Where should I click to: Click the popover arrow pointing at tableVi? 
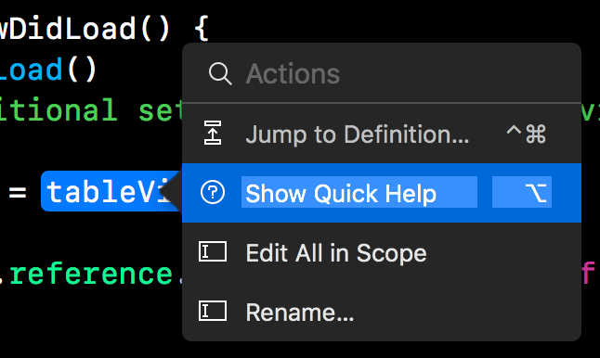[x=172, y=191]
